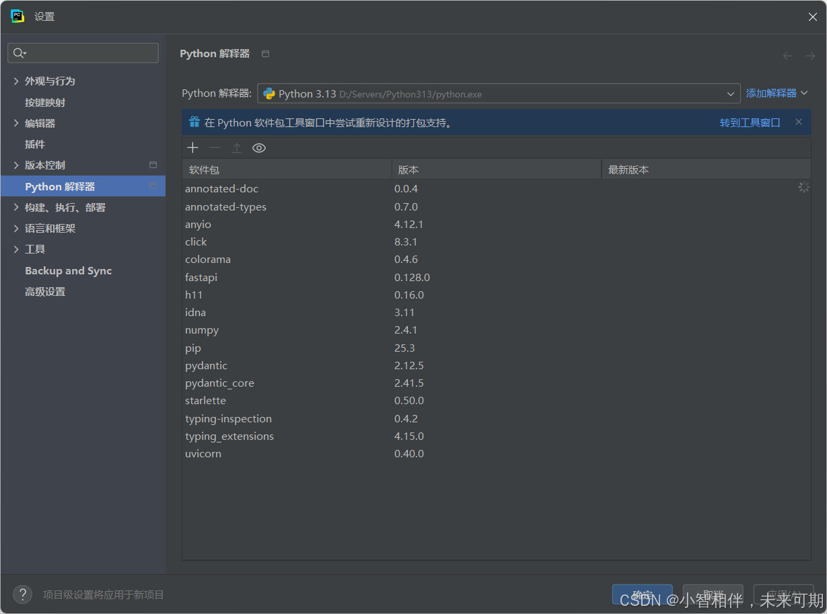Expand the 编辑器 settings group
The height and width of the screenshot is (614, 827).
coord(16,123)
